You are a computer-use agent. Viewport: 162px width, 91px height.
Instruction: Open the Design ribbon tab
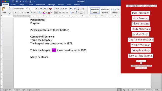tap(22, 5)
